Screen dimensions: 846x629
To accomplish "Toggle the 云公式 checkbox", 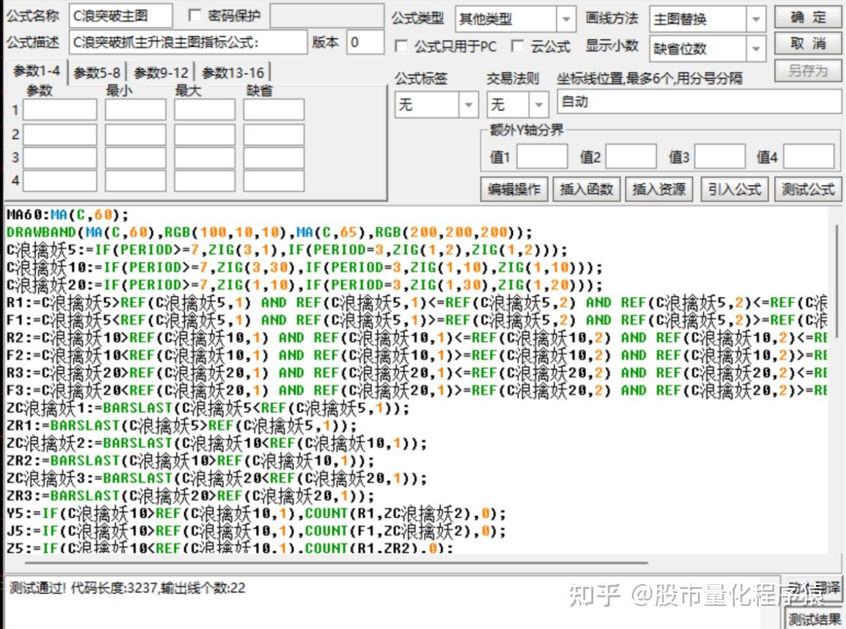I will point(518,46).
